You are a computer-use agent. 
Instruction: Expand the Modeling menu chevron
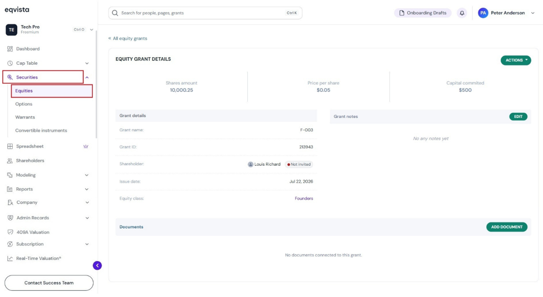pyautogui.click(x=87, y=175)
